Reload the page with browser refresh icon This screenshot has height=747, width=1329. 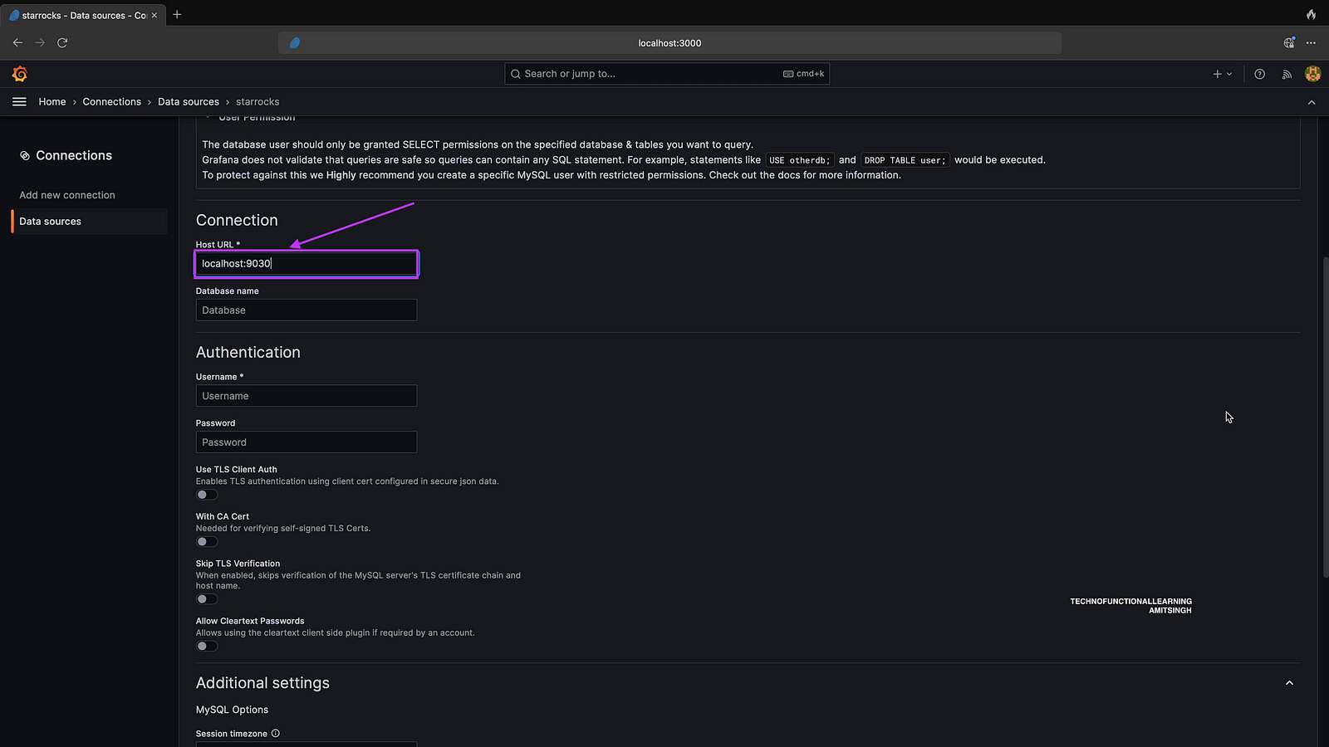pos(62,43)
